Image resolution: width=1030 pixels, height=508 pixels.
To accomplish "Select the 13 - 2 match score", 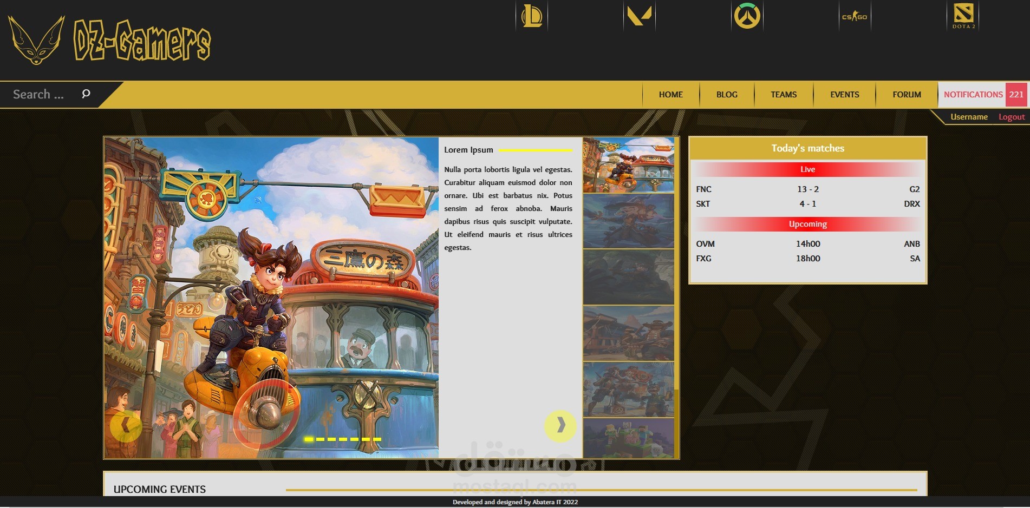I will (807, 189).
